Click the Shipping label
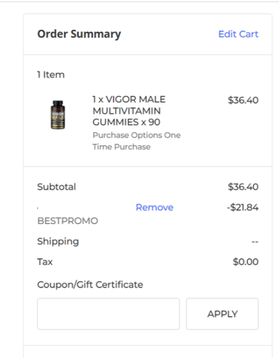The height and width of the screenshot is (358, 279). [58, 242]
